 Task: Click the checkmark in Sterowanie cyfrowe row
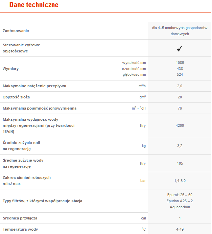pyautogui.click(x=180, y=48)
